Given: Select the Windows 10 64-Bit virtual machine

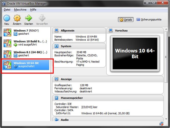Looking at the screenshot, I should 26,65.
